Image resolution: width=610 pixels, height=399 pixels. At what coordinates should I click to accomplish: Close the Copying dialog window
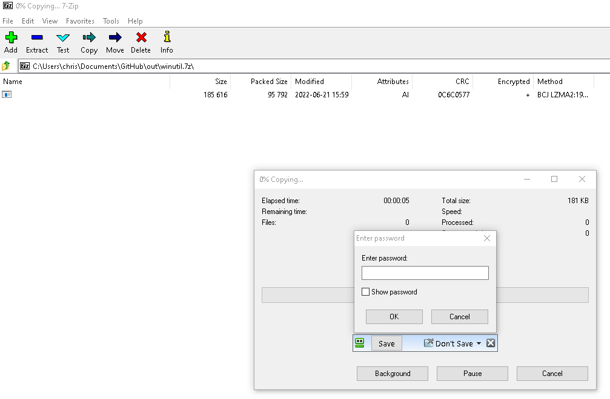point(582,179)
